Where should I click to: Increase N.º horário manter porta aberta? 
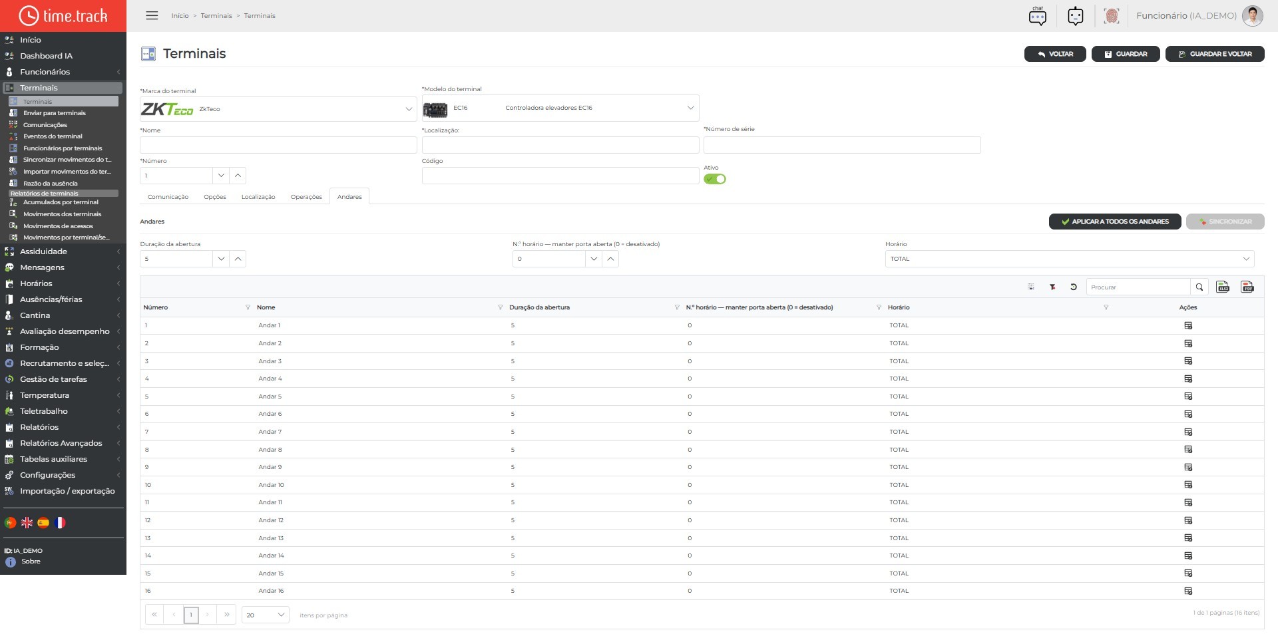coord(611,259)
